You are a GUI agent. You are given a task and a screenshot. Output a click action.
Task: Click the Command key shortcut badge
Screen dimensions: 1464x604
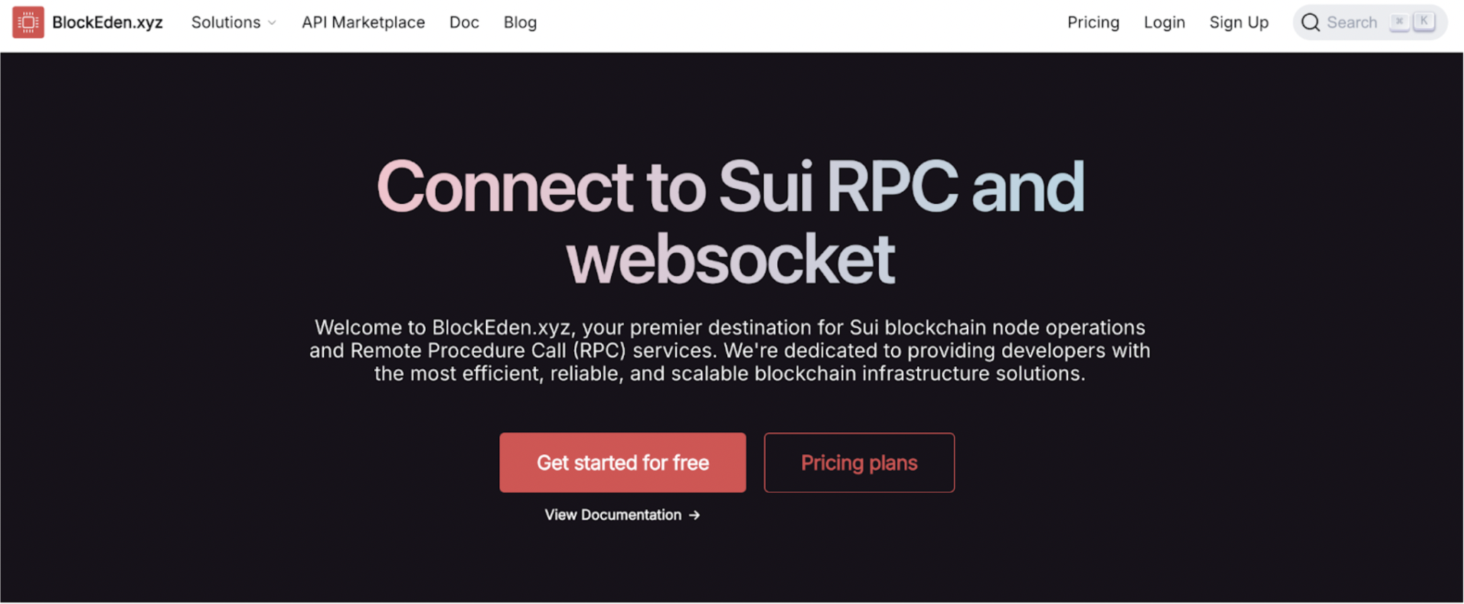tap(1398, 22)
